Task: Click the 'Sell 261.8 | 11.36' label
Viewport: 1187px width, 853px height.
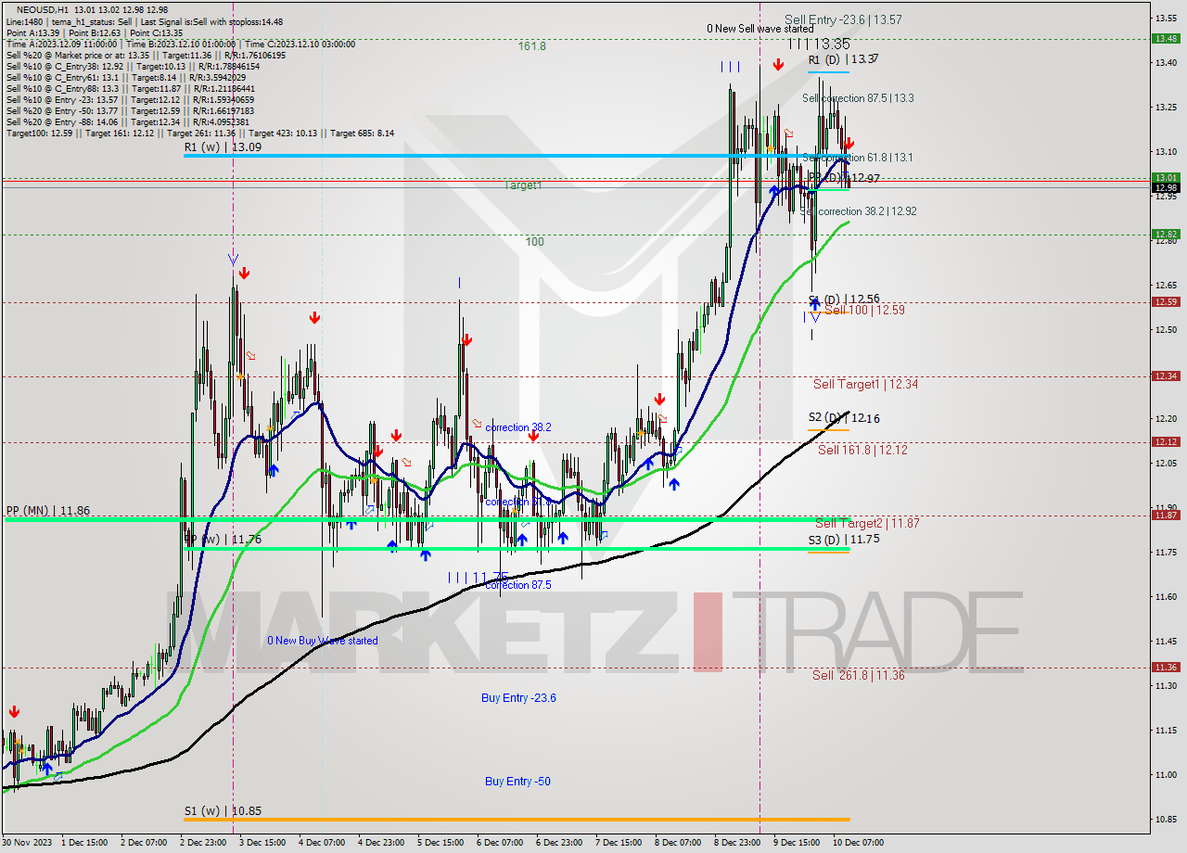Action: [858, 675]
